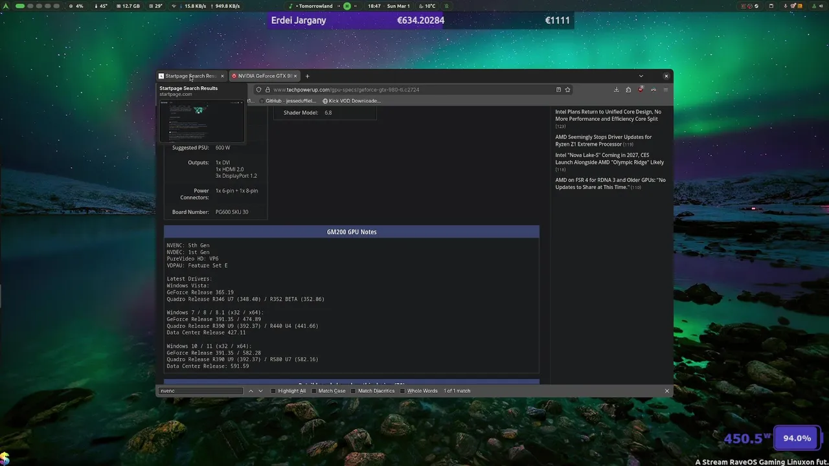Open the browser hamburger menu

coord(665,89)
